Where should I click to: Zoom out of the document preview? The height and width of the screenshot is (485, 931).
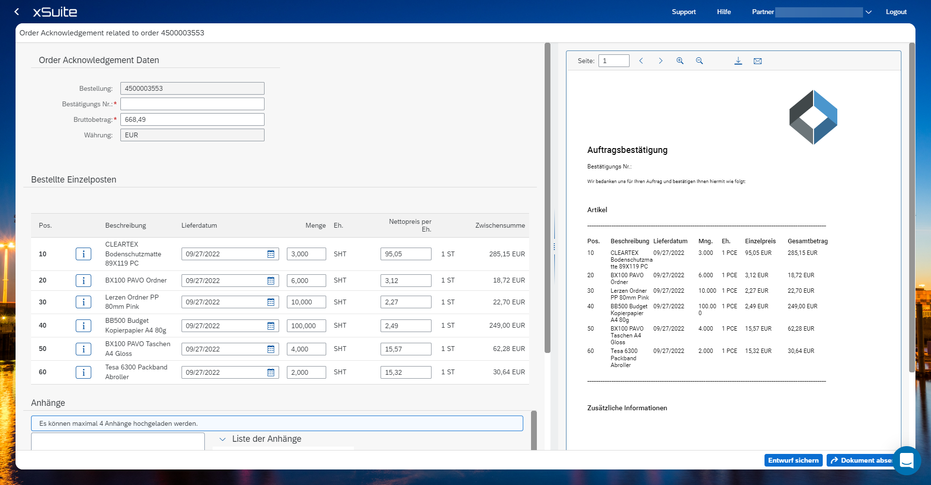pos(699,61)
